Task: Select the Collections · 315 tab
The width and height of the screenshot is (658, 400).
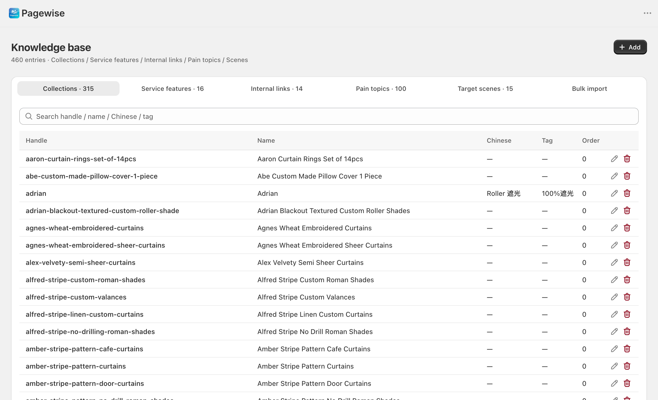Action: pyautogui.click(x=68, y=88)
